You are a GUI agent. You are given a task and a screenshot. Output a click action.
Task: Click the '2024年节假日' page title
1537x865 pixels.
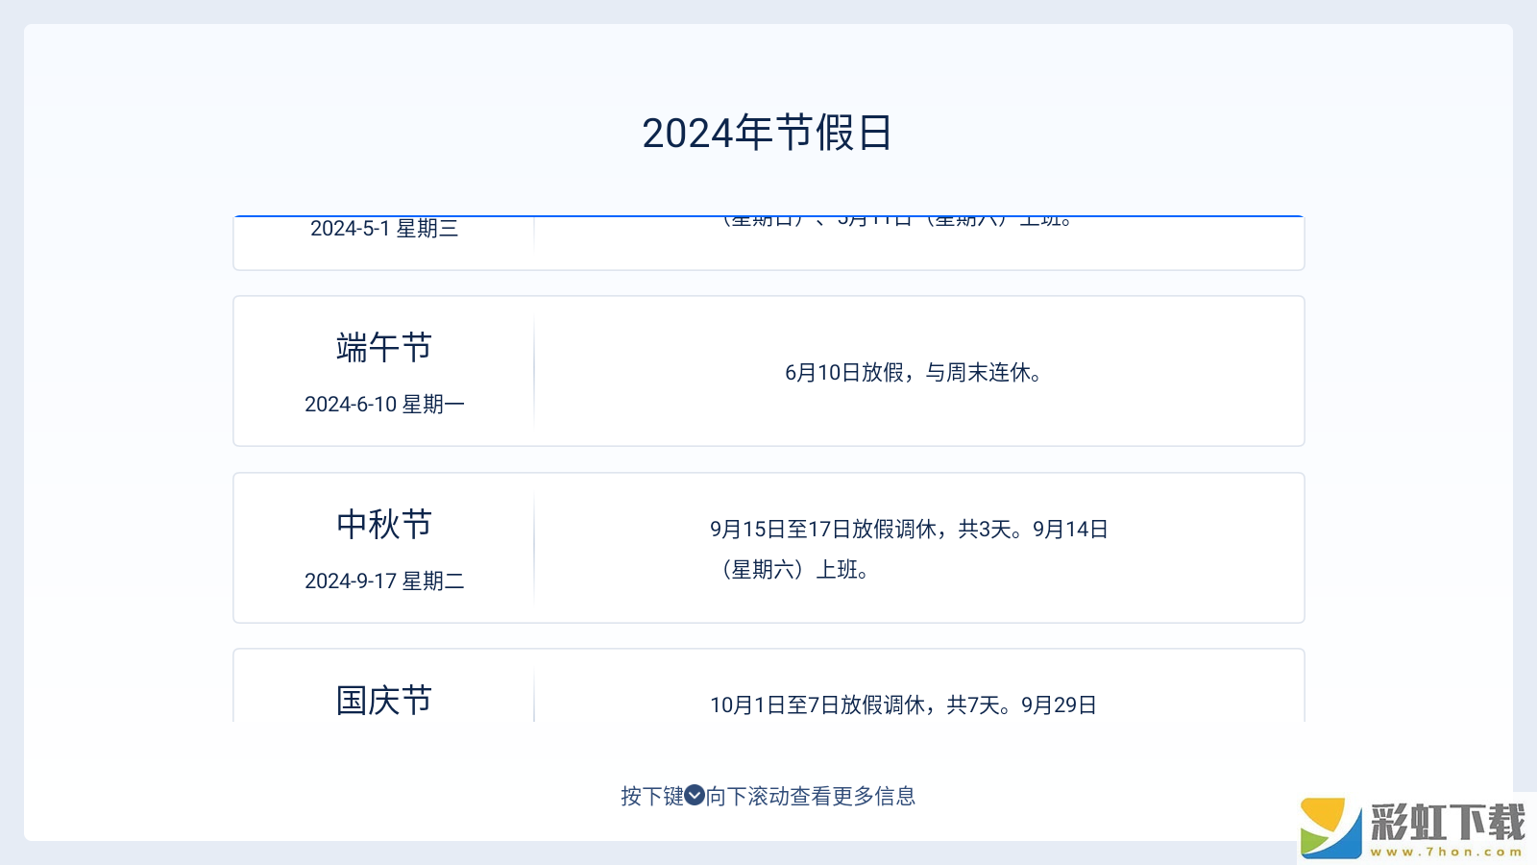point(768,133)
